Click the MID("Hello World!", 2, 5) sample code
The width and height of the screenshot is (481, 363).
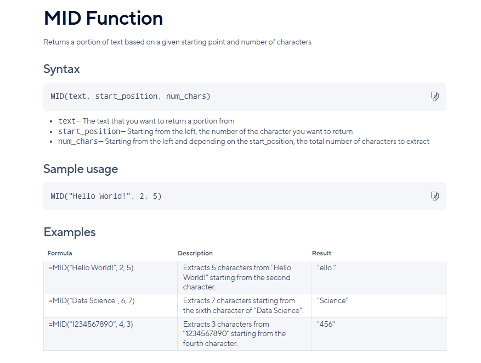[106, 196]
